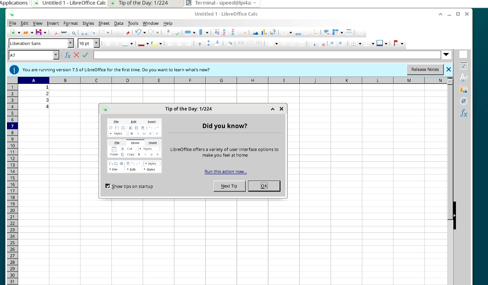The width and height of the screenshot is (488, 285).
Task: Open sidebar Styles panel icon
Action: pos(463,77)
